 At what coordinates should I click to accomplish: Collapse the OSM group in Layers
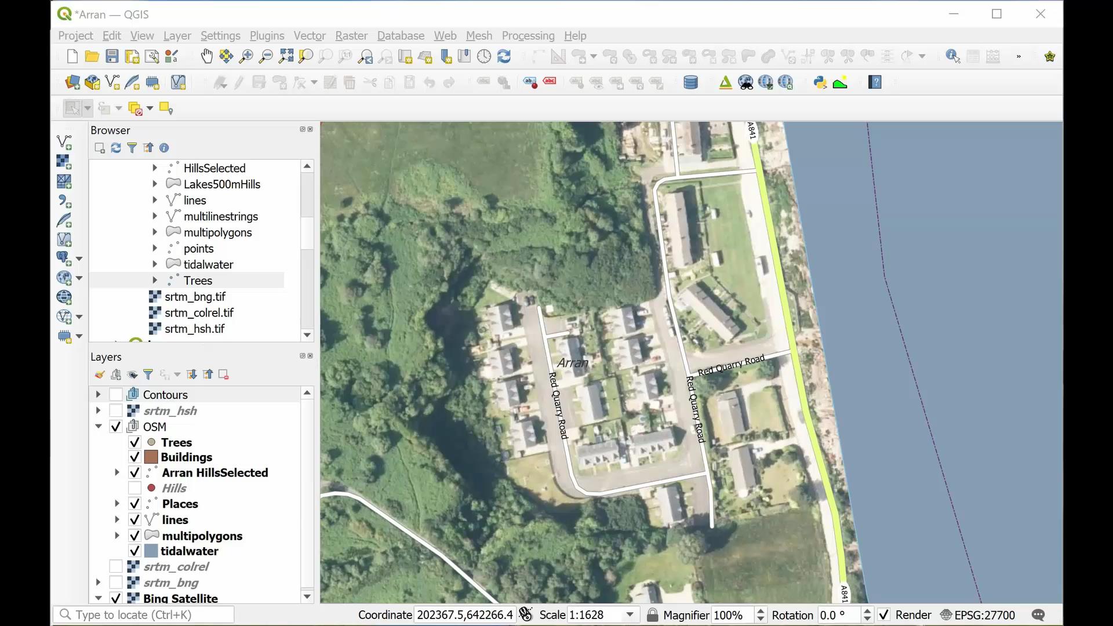click(98, 426)
